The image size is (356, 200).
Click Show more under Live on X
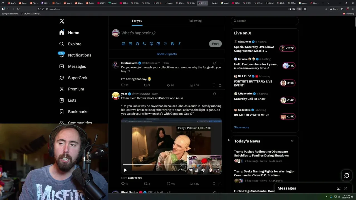coord(241,127)
